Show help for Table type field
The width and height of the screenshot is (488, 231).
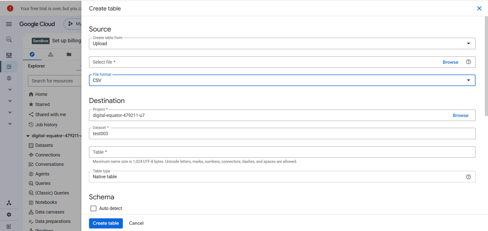pos(468,177)
